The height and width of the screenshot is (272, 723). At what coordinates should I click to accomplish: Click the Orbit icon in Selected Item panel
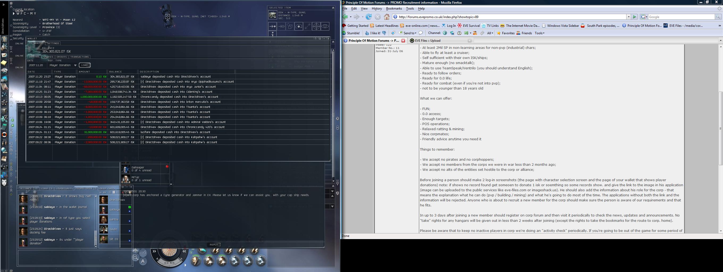(299, 26)
